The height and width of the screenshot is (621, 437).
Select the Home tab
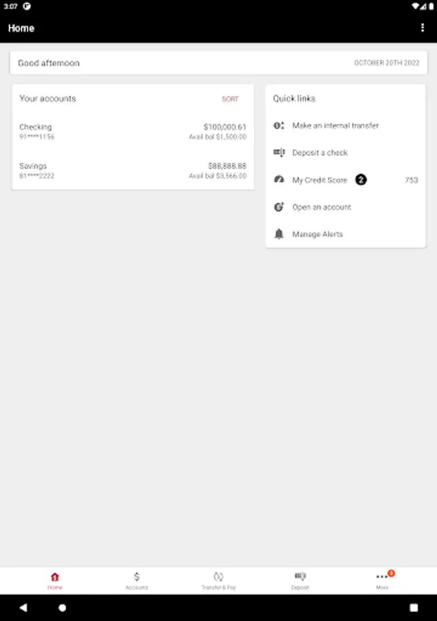[55, 580]
